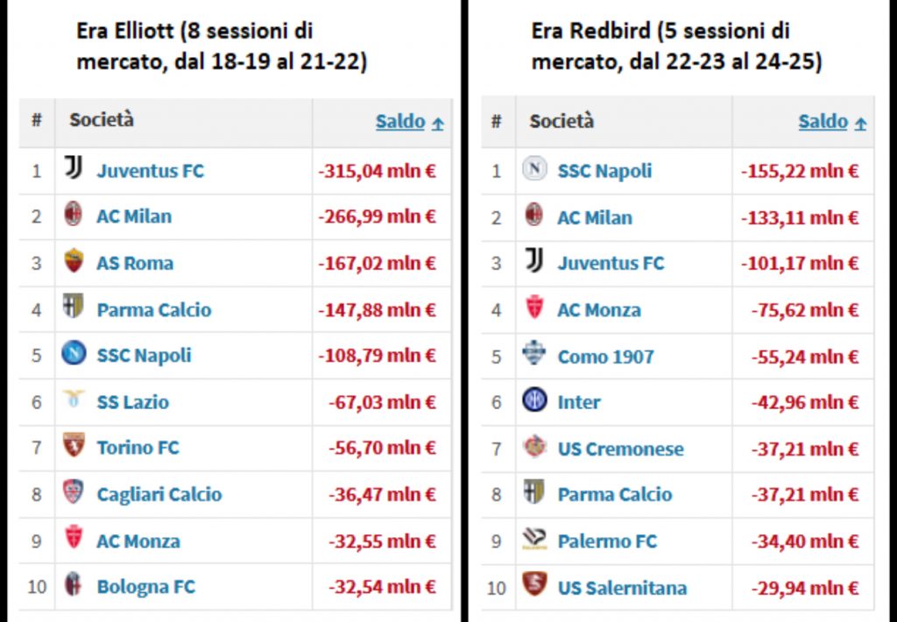Click the Como 1907 crest

(x=534, y=355)
